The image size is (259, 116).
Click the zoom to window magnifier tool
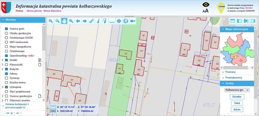pyautogui.click(x=71, y=21)
